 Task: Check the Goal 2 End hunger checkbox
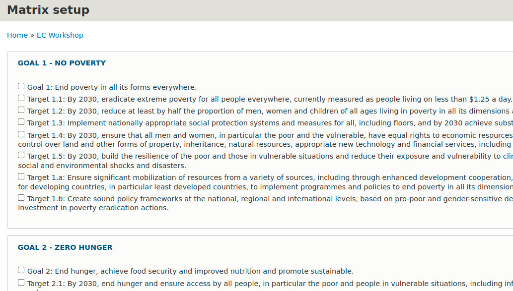tap(21, 270)
